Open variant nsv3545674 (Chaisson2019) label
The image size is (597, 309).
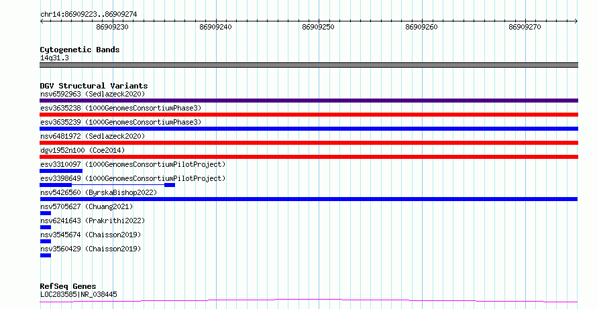pyautogui.click(x=91, y=235)
